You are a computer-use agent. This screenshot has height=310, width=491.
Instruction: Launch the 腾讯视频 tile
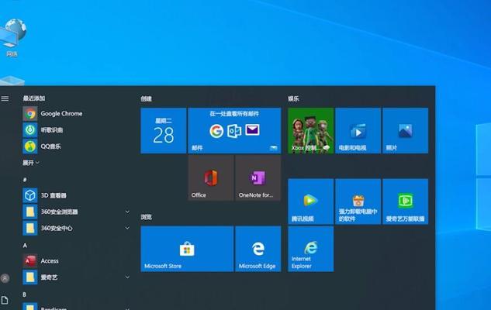click(x=310, y=201)
